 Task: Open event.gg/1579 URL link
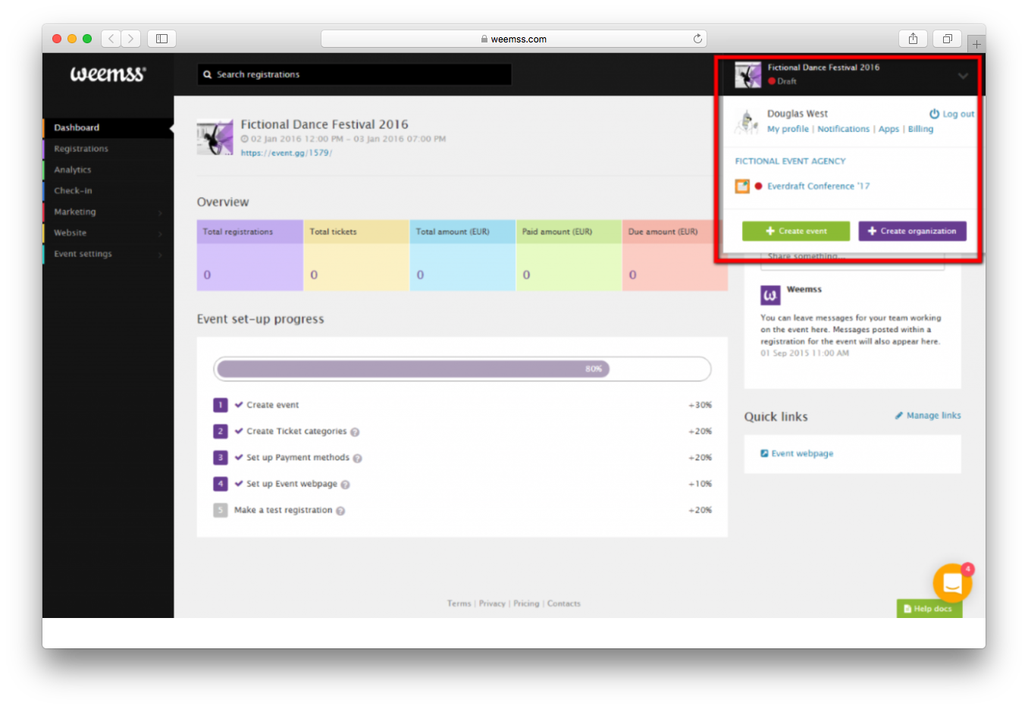tap(287, 152)
